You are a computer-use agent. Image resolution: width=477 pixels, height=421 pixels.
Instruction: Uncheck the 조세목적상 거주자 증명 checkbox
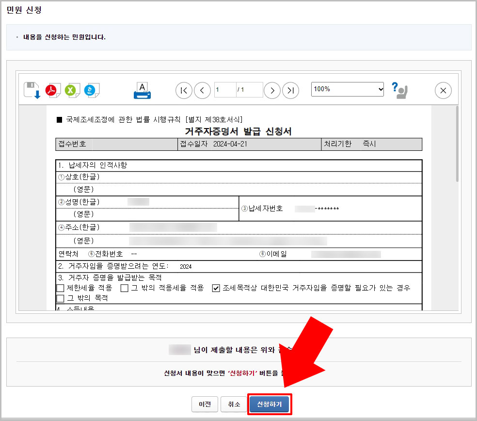coord(217,288)
